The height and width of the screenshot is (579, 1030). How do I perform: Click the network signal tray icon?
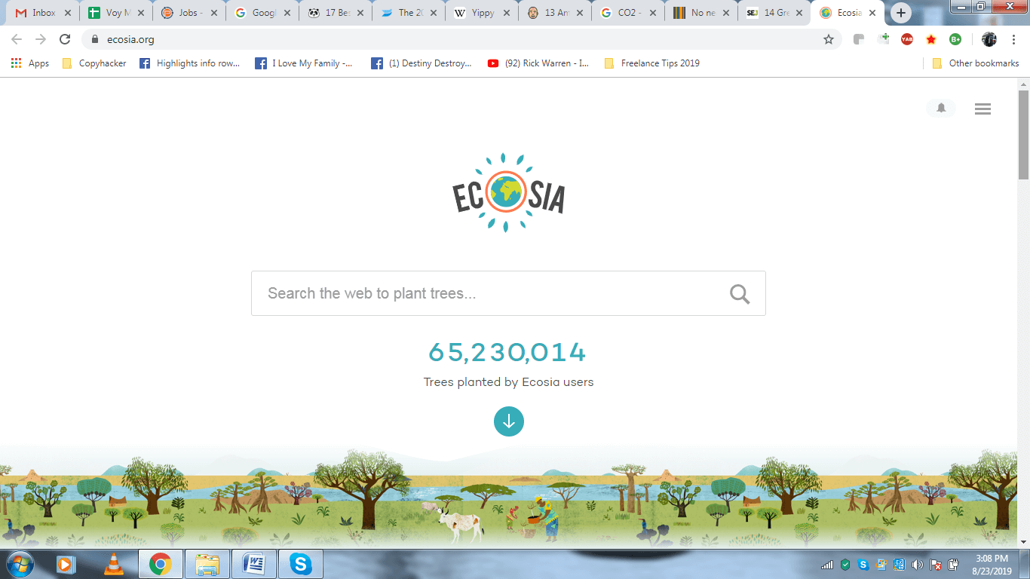[827, 564]
